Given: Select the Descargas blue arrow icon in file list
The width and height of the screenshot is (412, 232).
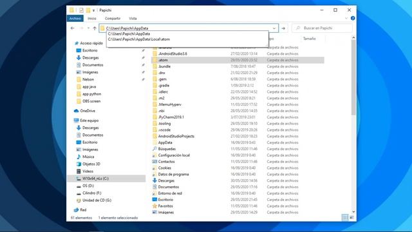Looking at the screenshot, I should (154, 180).
